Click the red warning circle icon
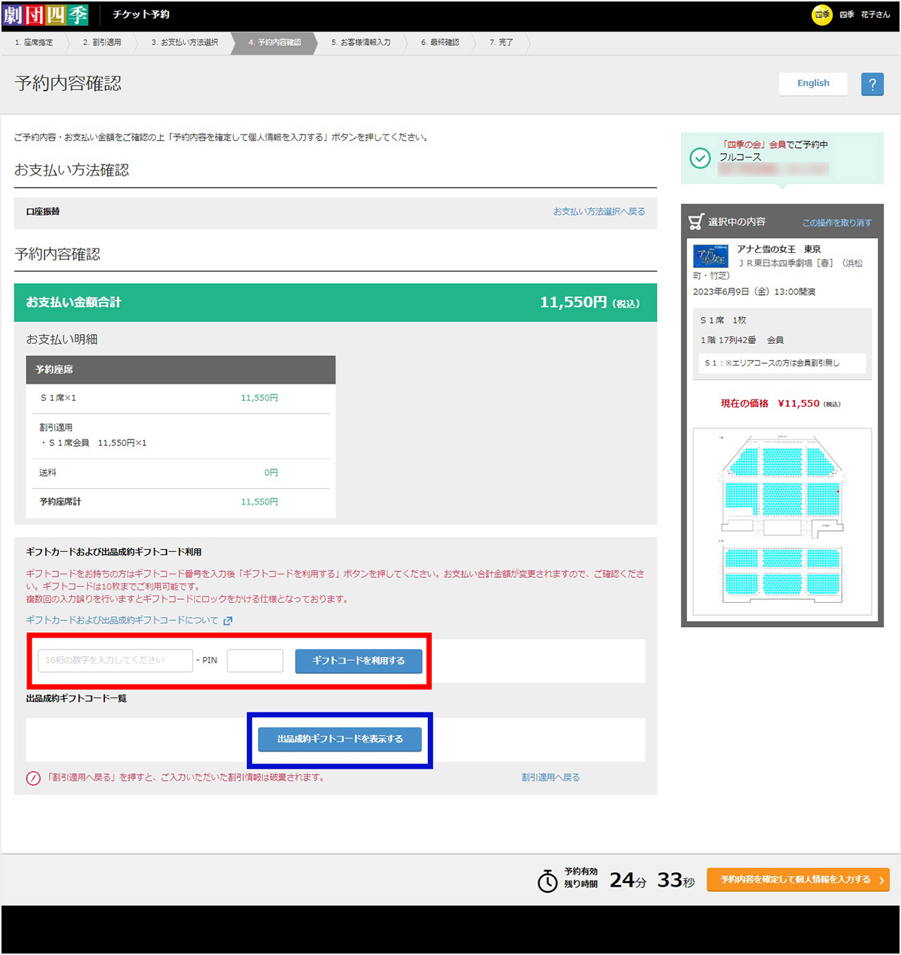The width and height of the screenshot is (901, 955). [x=33, y=778]
